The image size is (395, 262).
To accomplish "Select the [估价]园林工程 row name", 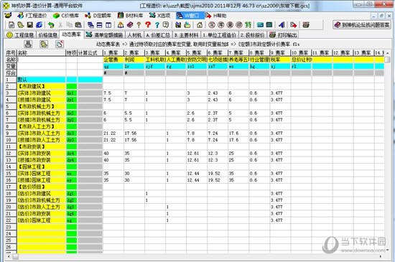I will [42, 220].
